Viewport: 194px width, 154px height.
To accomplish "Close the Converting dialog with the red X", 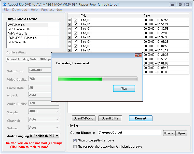I will coord(138,56).
